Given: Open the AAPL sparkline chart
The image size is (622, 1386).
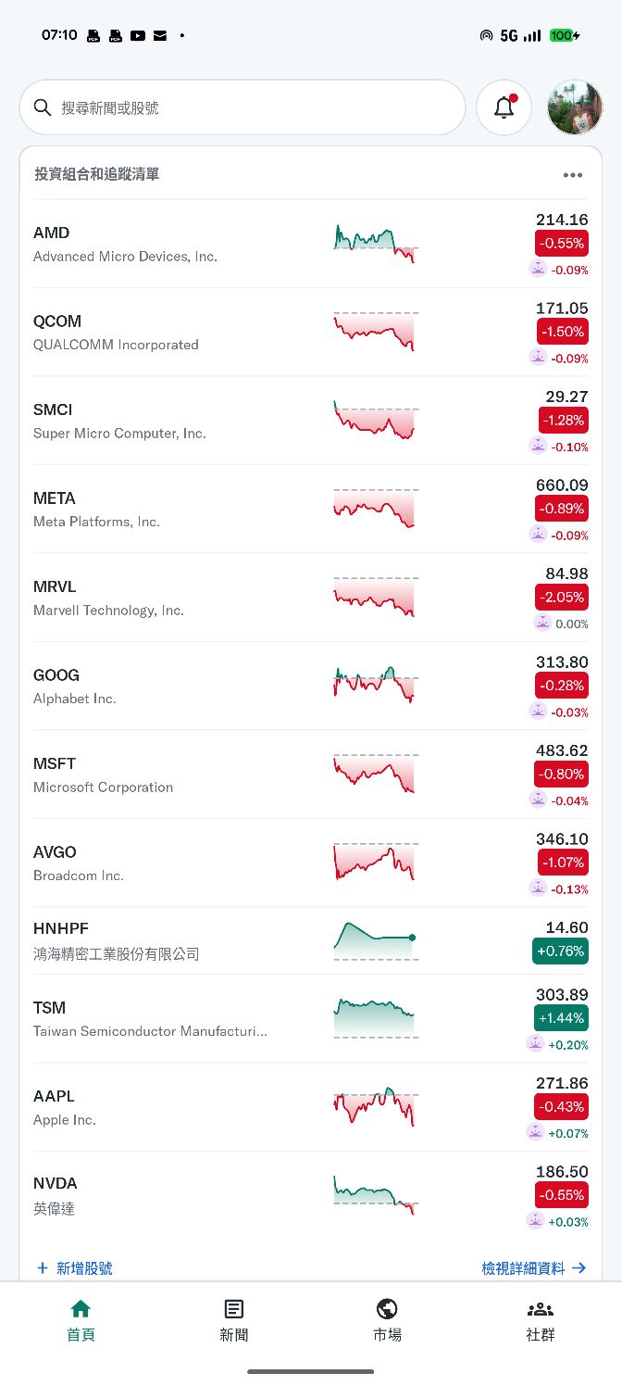Looking at the screenshot, I should pos(375,1105).
